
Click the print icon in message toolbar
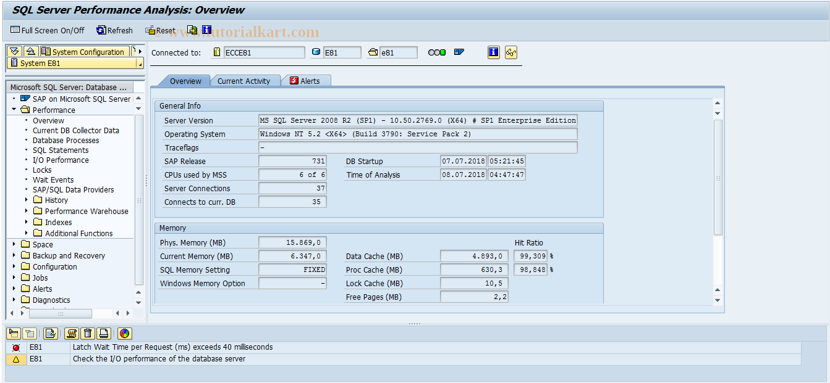coord(104,334)
